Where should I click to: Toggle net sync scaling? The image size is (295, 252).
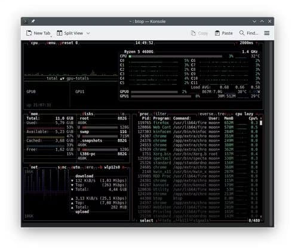click(62, 167)
